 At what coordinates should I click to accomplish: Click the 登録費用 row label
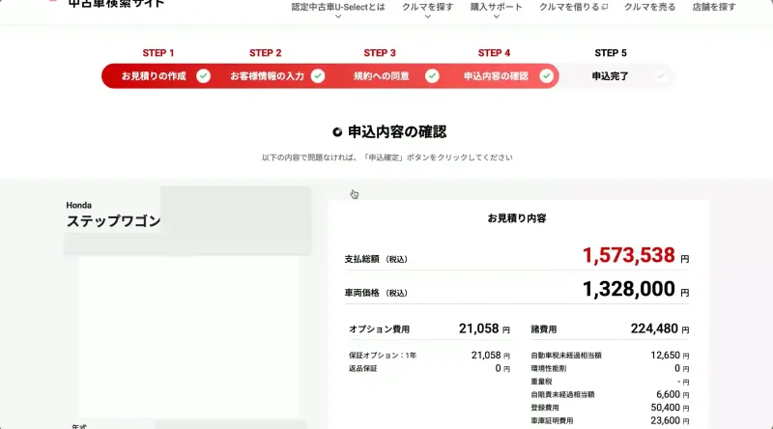(545, 408)
